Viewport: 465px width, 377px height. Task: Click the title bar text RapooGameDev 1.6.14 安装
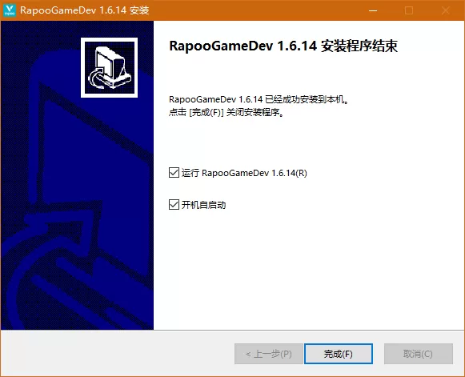(x=85, y=10)
